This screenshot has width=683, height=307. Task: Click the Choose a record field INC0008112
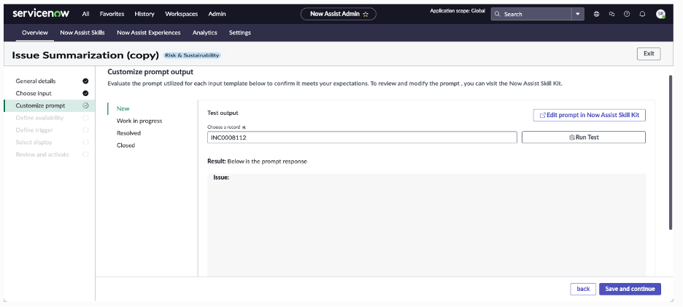(362, 137)
